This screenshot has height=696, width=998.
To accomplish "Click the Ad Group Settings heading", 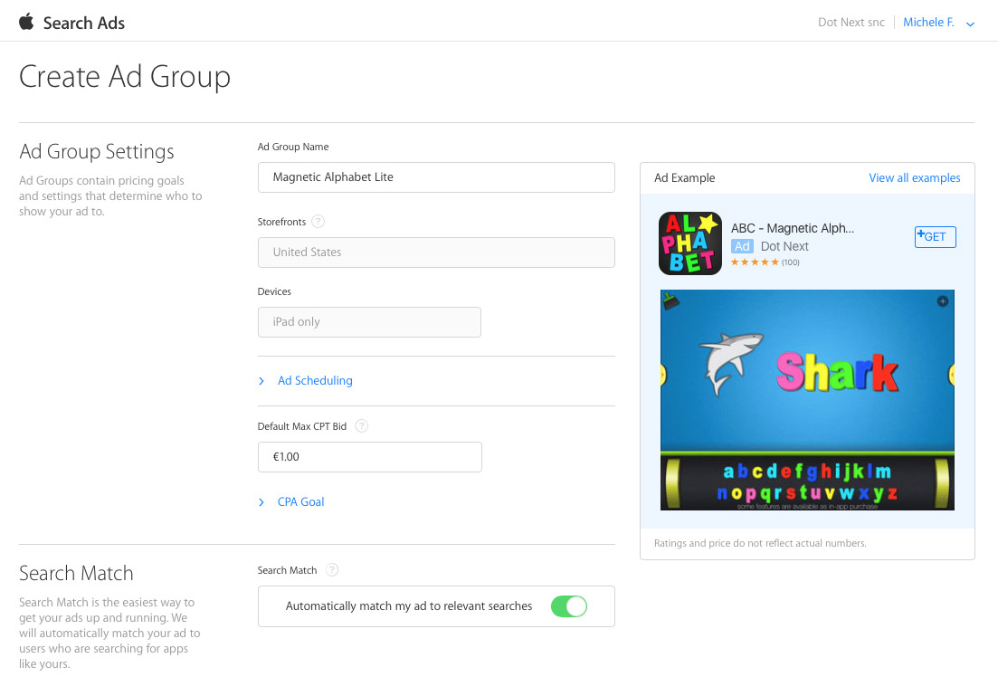I will pyautogui.click(x=97, y=151).
